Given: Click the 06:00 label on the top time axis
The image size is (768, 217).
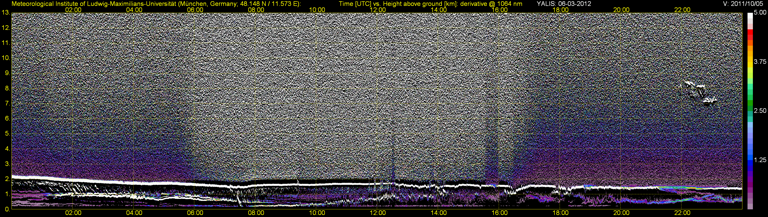Looking at the screenshot, I should [x=195, y=10].
